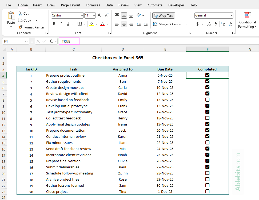Expand the font size dropdown
This screenshot has width=259, height=200.
[x=93, y=15]
